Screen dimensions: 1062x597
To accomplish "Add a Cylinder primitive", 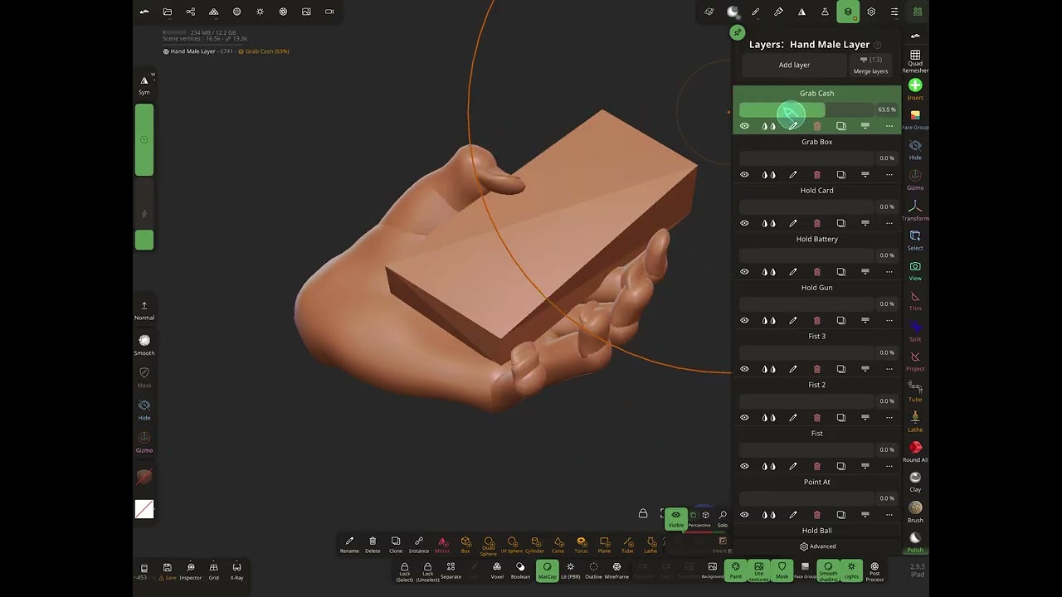I will click(x=535, y=545).
